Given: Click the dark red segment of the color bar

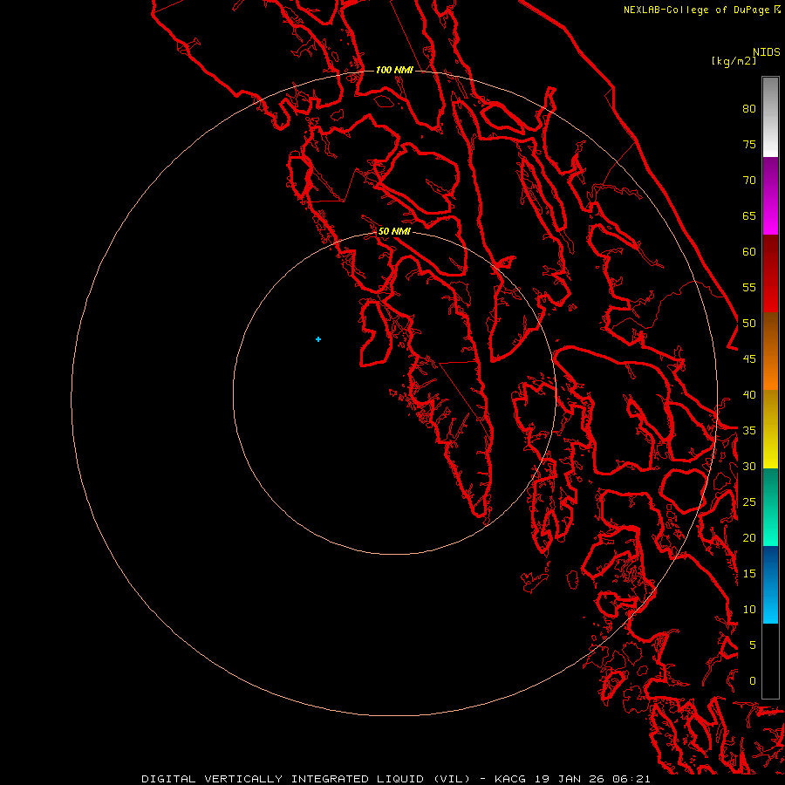Looking at the screenshot, I should pyautogui.click(x=770, y=274).
